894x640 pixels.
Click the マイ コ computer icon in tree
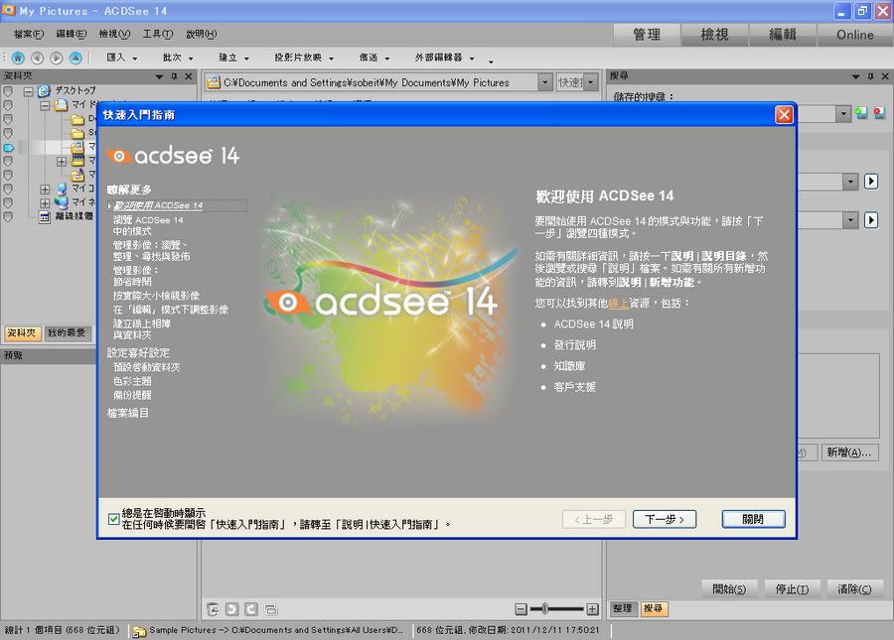(62, 189)
